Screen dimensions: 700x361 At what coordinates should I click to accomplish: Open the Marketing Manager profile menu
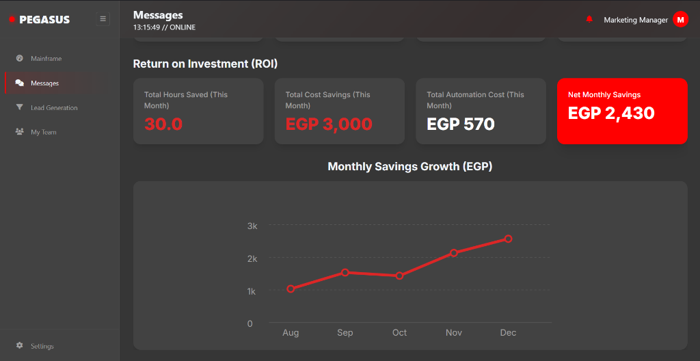pyautogui.click(x=636, y=20)
